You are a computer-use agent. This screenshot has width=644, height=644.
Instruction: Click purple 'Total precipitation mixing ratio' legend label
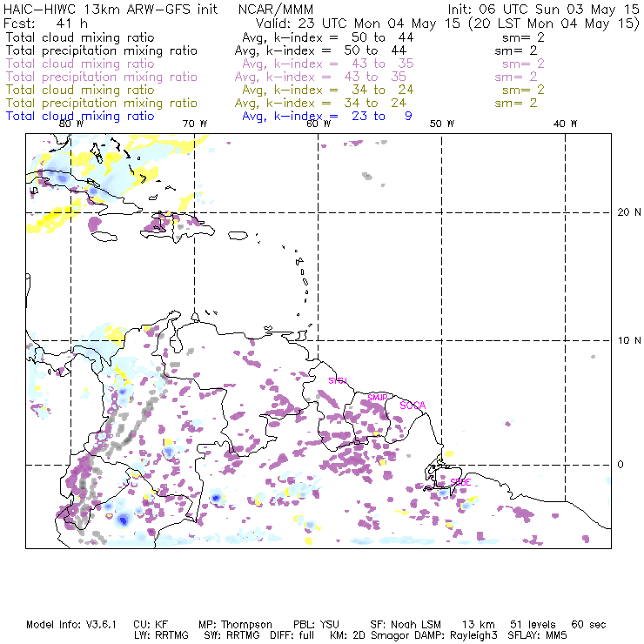(102, 77)
